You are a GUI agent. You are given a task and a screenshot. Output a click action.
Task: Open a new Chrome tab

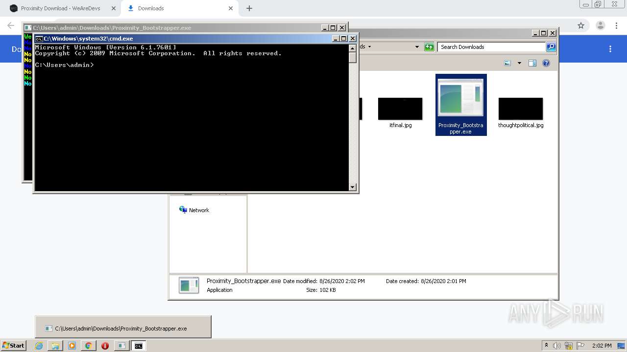[249, 8]
